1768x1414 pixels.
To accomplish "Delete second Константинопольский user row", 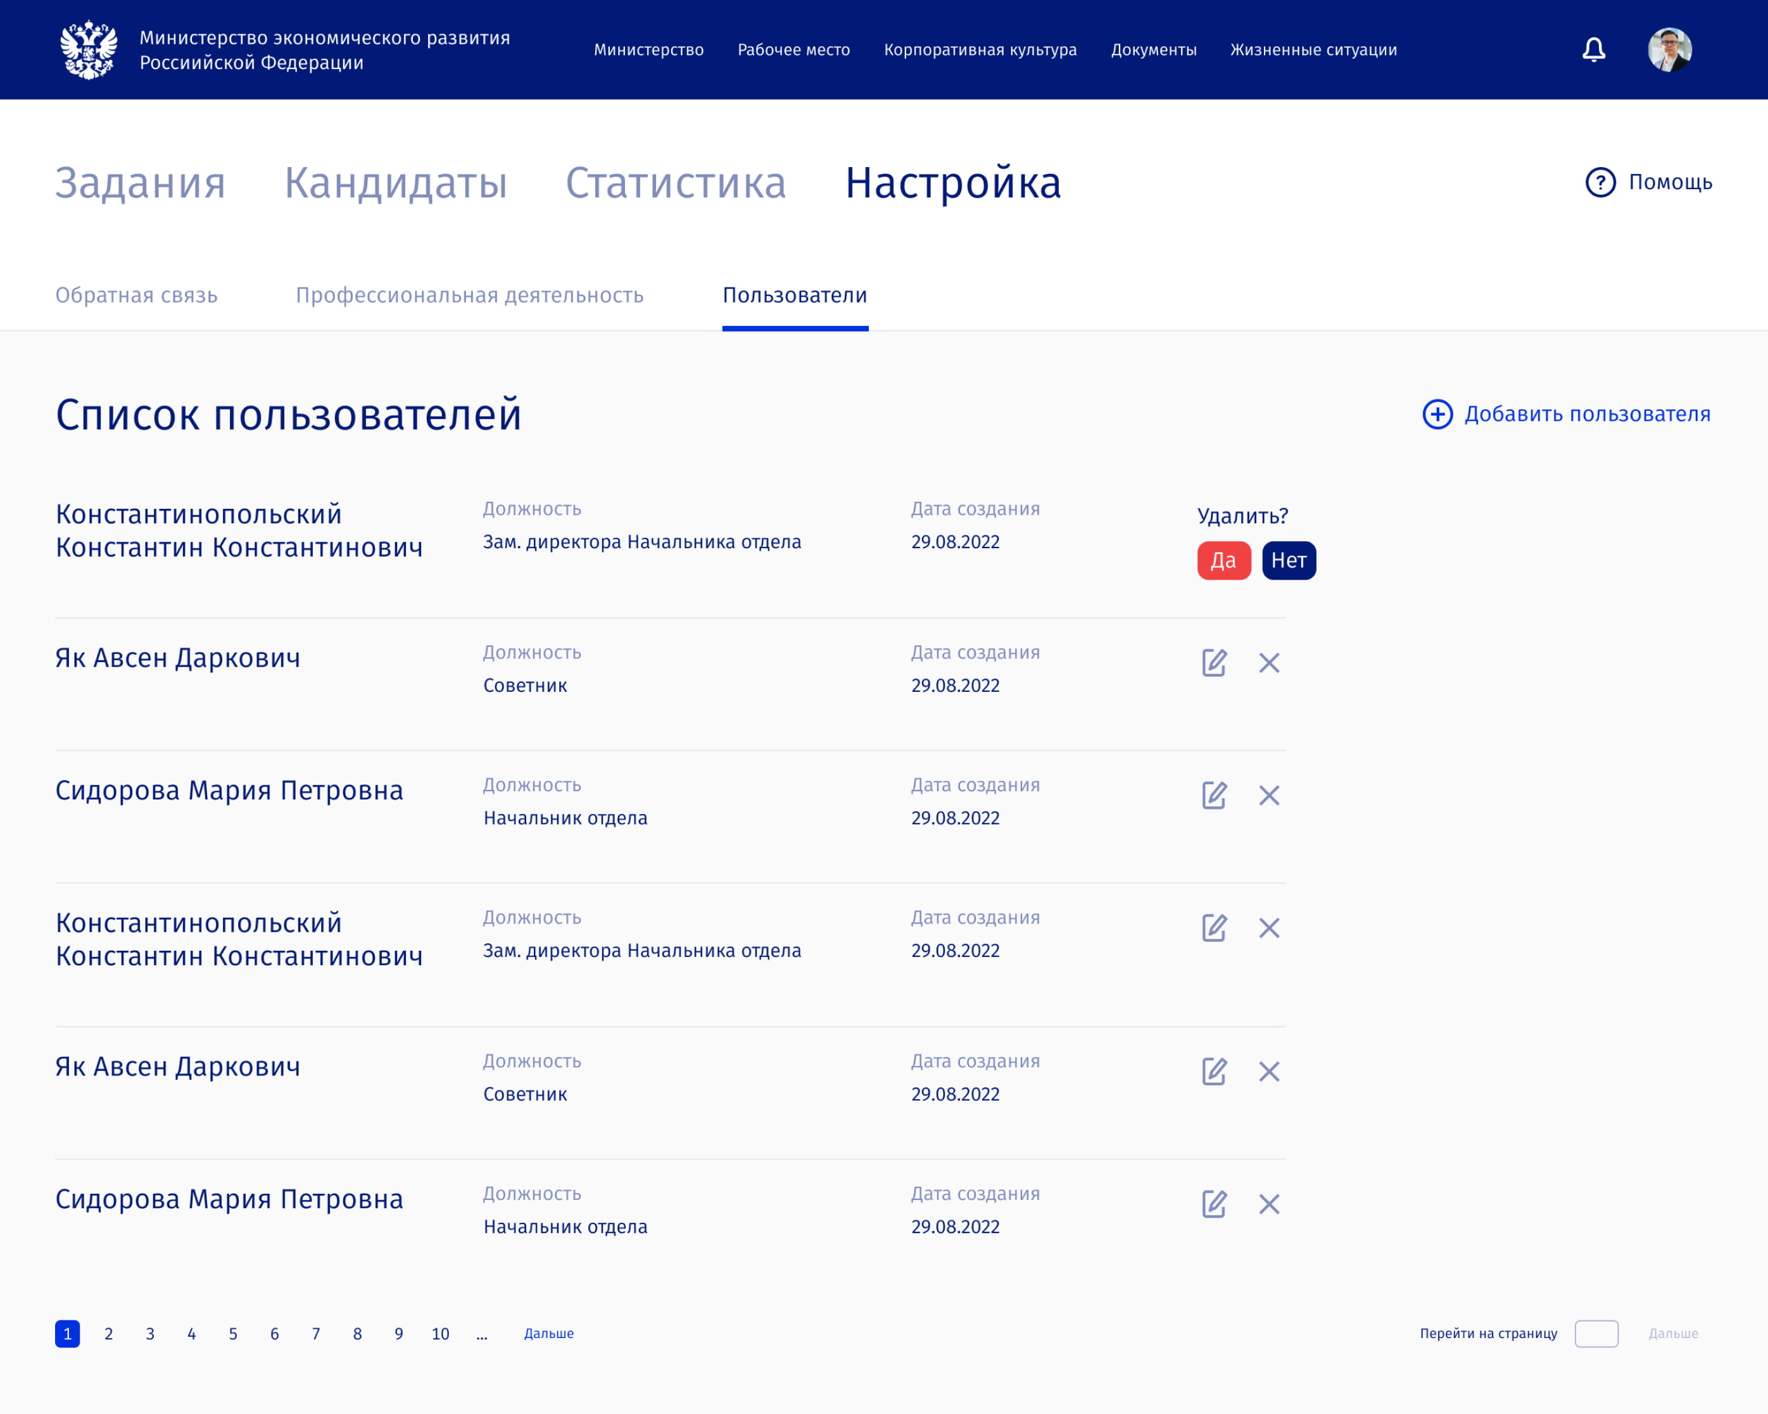I will pos(1268,928).
